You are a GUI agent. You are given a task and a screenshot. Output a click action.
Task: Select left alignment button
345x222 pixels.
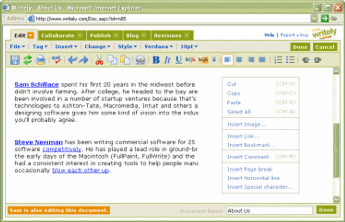228,60
